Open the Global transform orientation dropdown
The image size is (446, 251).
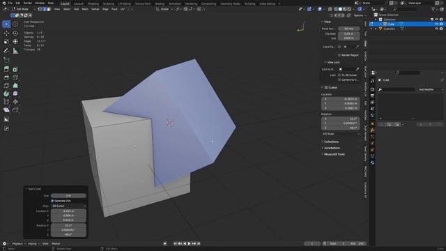(x=164, y=9)
